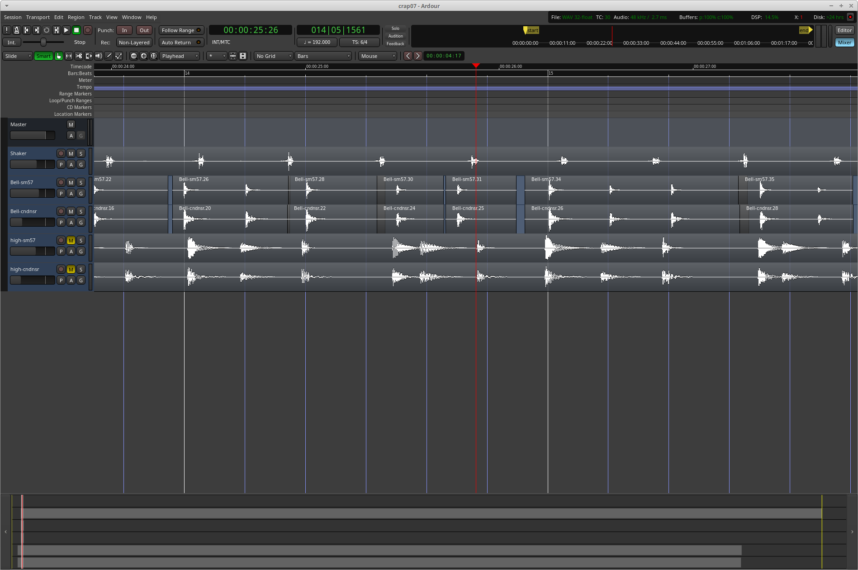Open the Slide edit mode dropdown
The image size is (858, 570).
[x=18, y=56]
